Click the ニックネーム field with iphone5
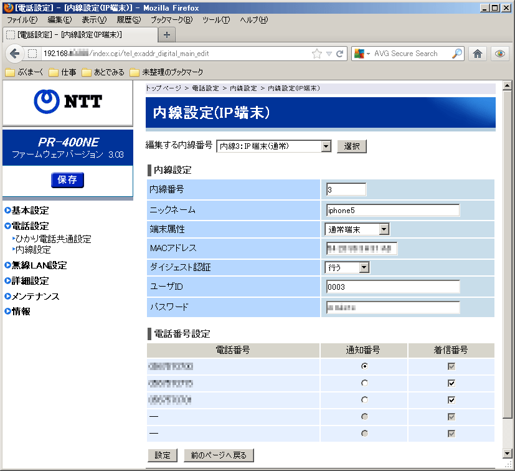Screen dimensions: 515x471 (x=393, y=211)
